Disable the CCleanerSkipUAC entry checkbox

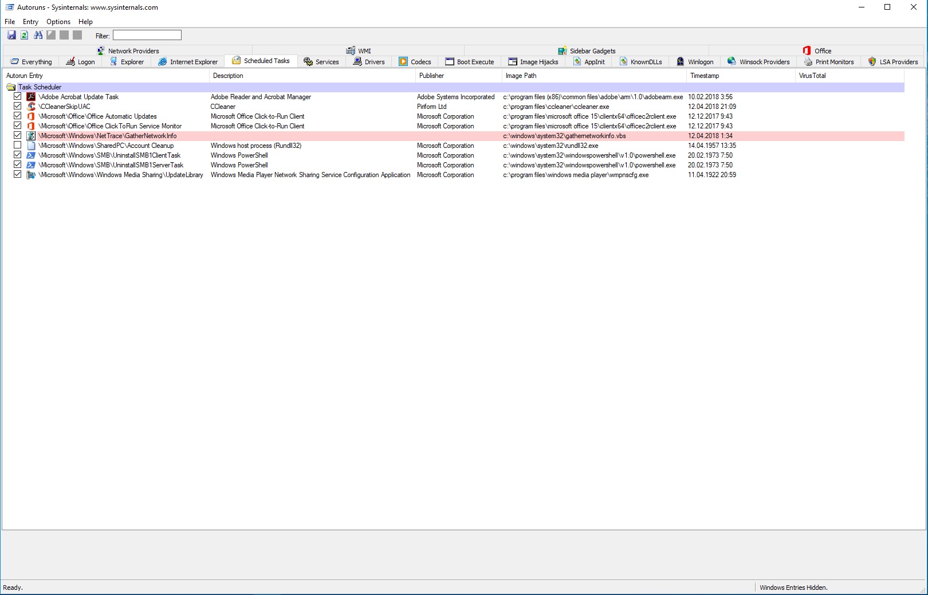click(x=18, y=106)
